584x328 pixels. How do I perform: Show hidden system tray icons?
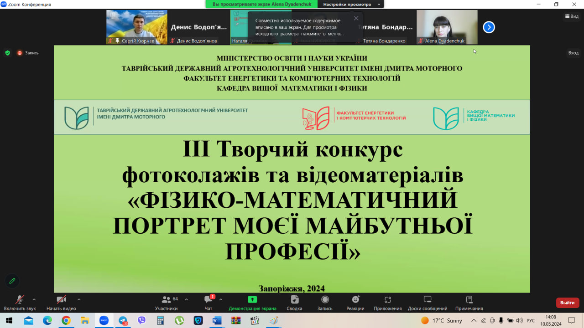tap(474, 321)
